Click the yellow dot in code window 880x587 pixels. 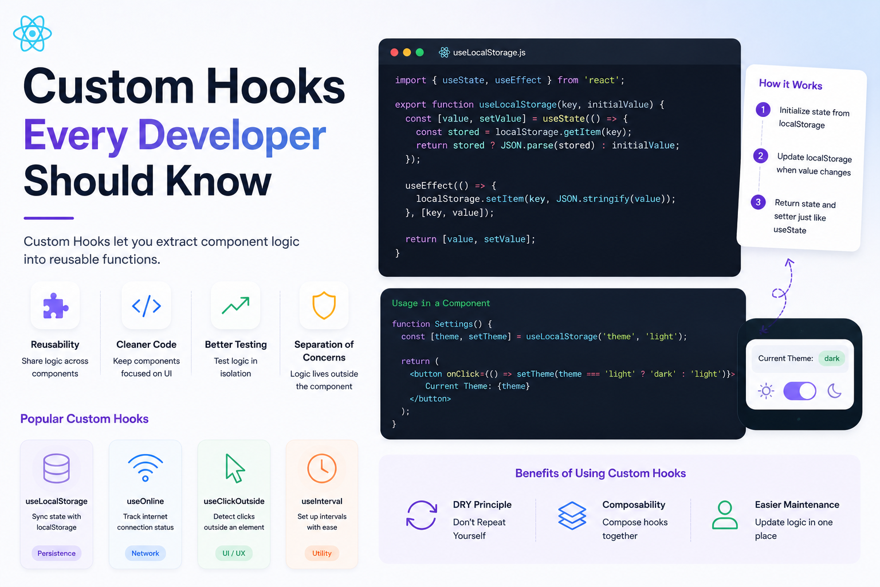[x=407, y=52]
